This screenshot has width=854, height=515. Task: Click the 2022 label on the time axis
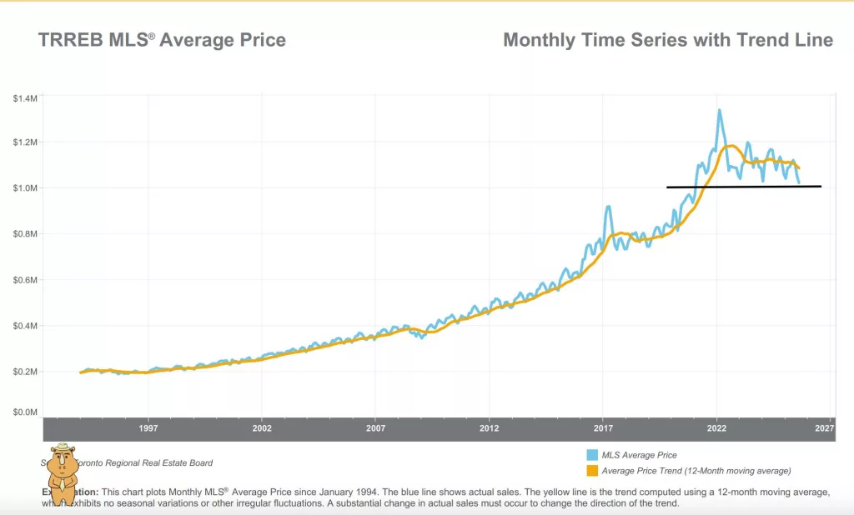pos(716,428)
